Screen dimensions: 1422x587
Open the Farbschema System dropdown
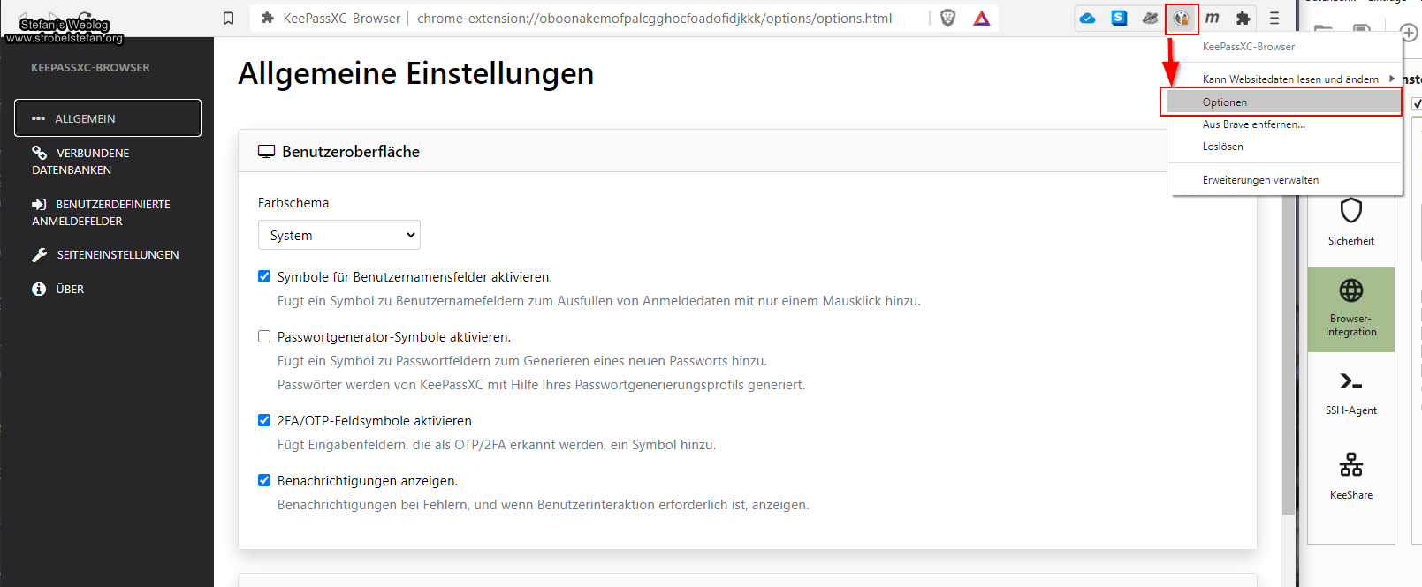[x=339, y=235]
